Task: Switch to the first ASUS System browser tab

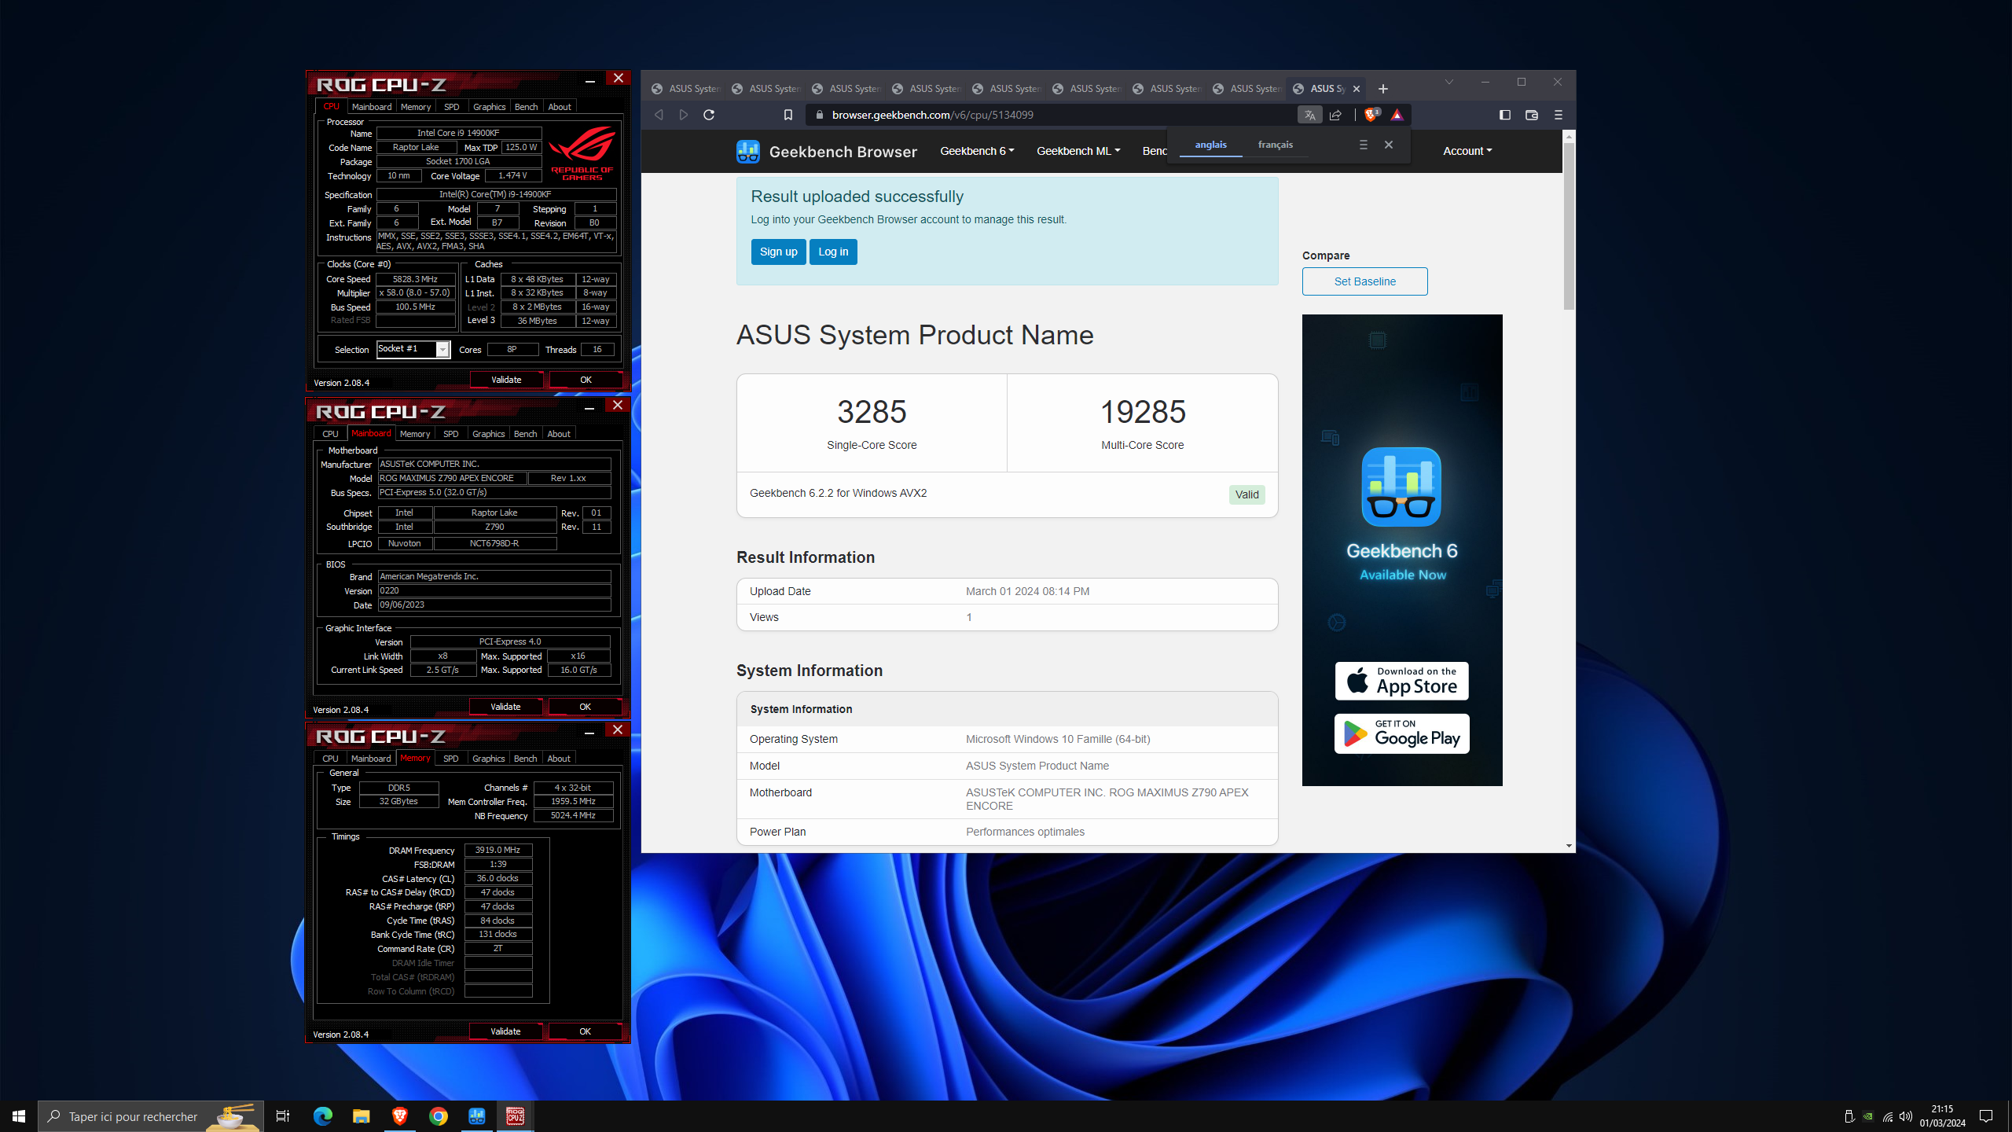Action: pyautogui.click(x=685, y=89)
